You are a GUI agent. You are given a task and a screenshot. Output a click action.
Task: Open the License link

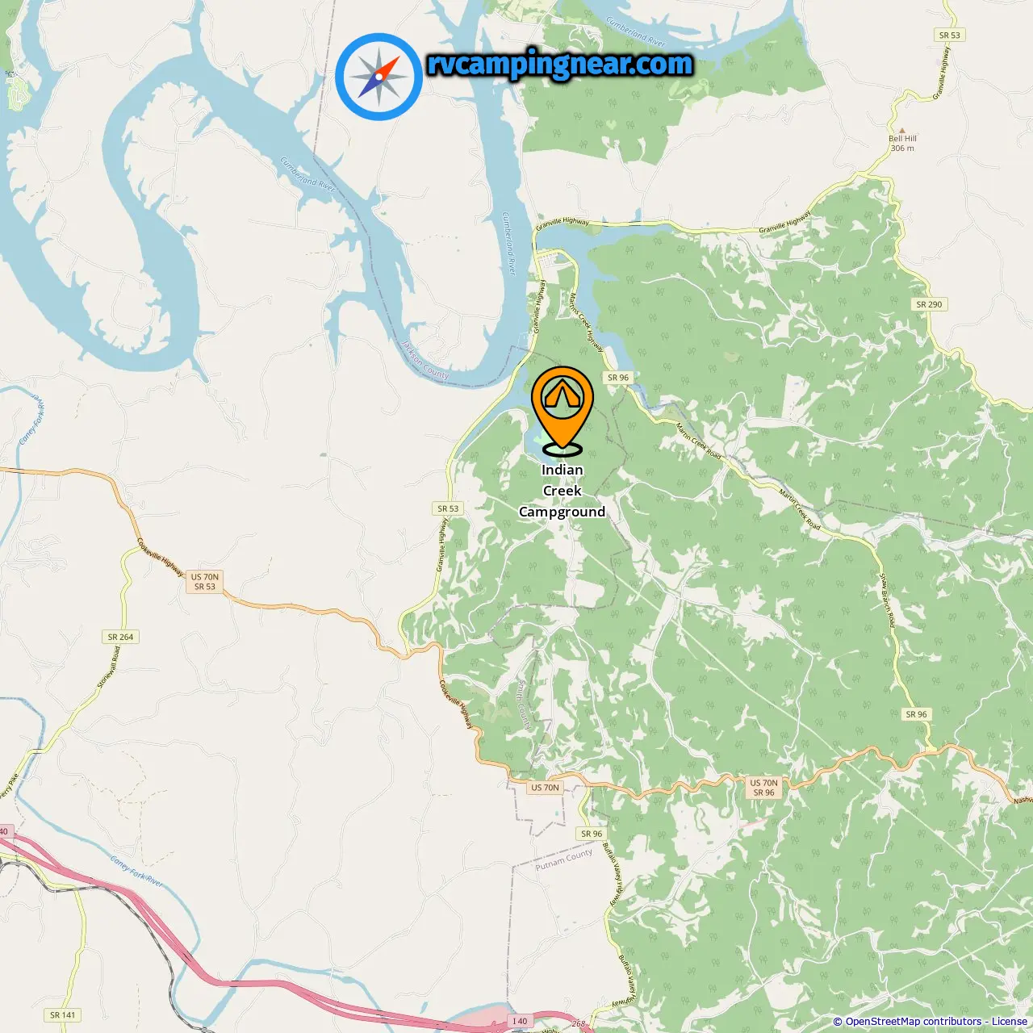pos(1010,1022)
